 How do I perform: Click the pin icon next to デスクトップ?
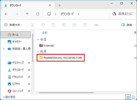[29, 63]
